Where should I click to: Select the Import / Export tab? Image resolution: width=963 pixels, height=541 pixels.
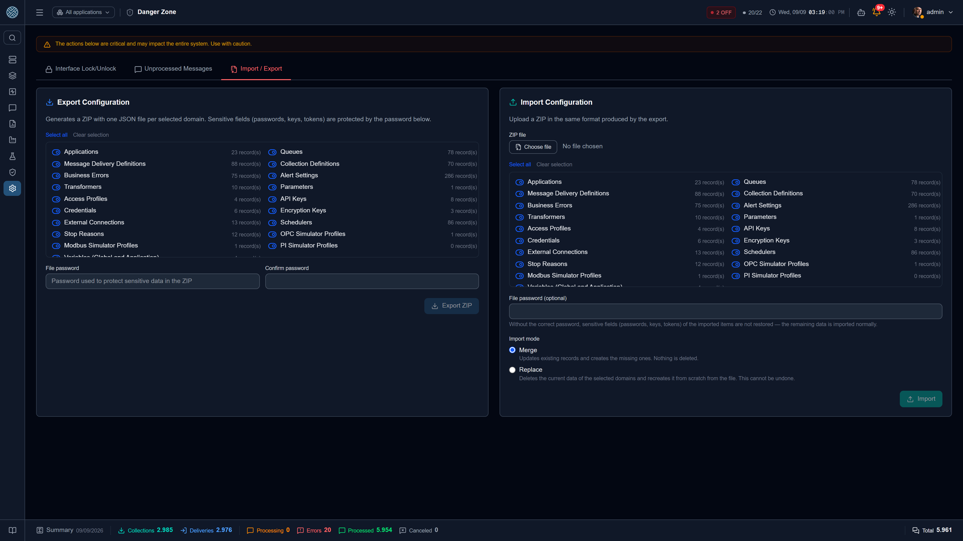click(x=256, y=69)
